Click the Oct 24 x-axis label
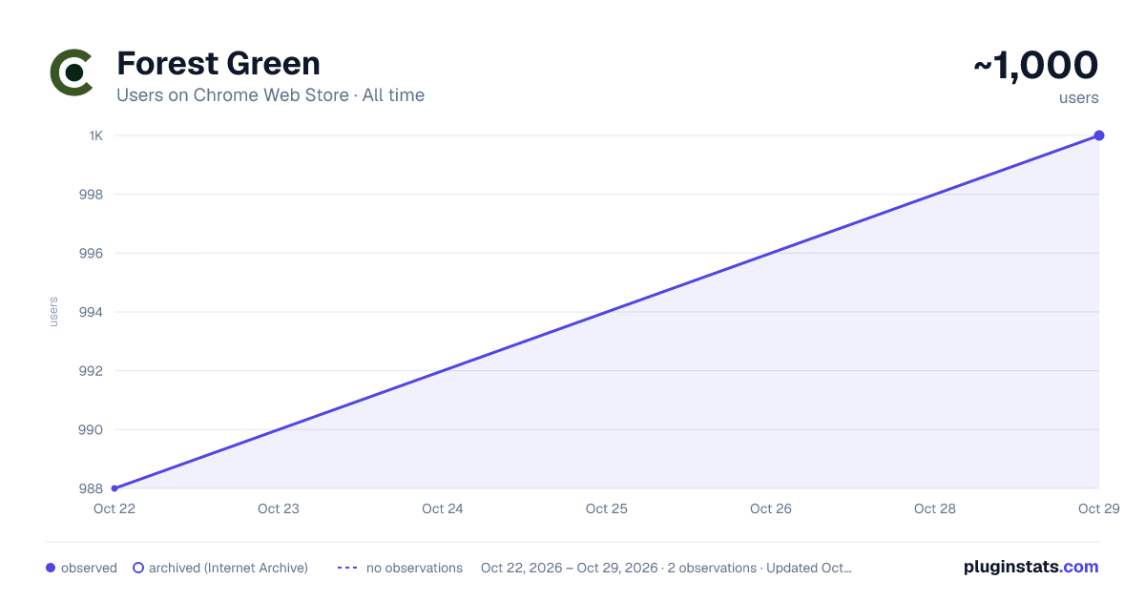 point(443,508)
